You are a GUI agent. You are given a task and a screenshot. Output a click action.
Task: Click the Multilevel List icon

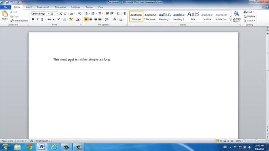click(100, 13)
